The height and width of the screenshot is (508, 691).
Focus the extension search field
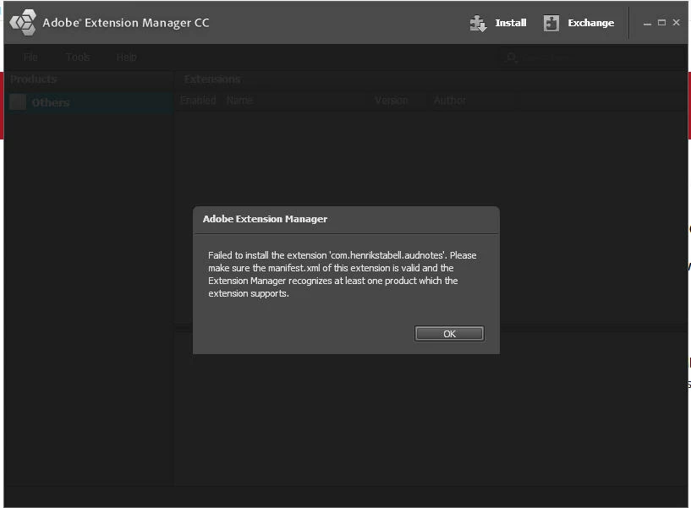coord(590,57)
